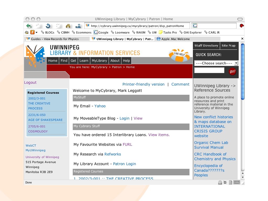Open the Help navigation menu

[x=126, y=61]
